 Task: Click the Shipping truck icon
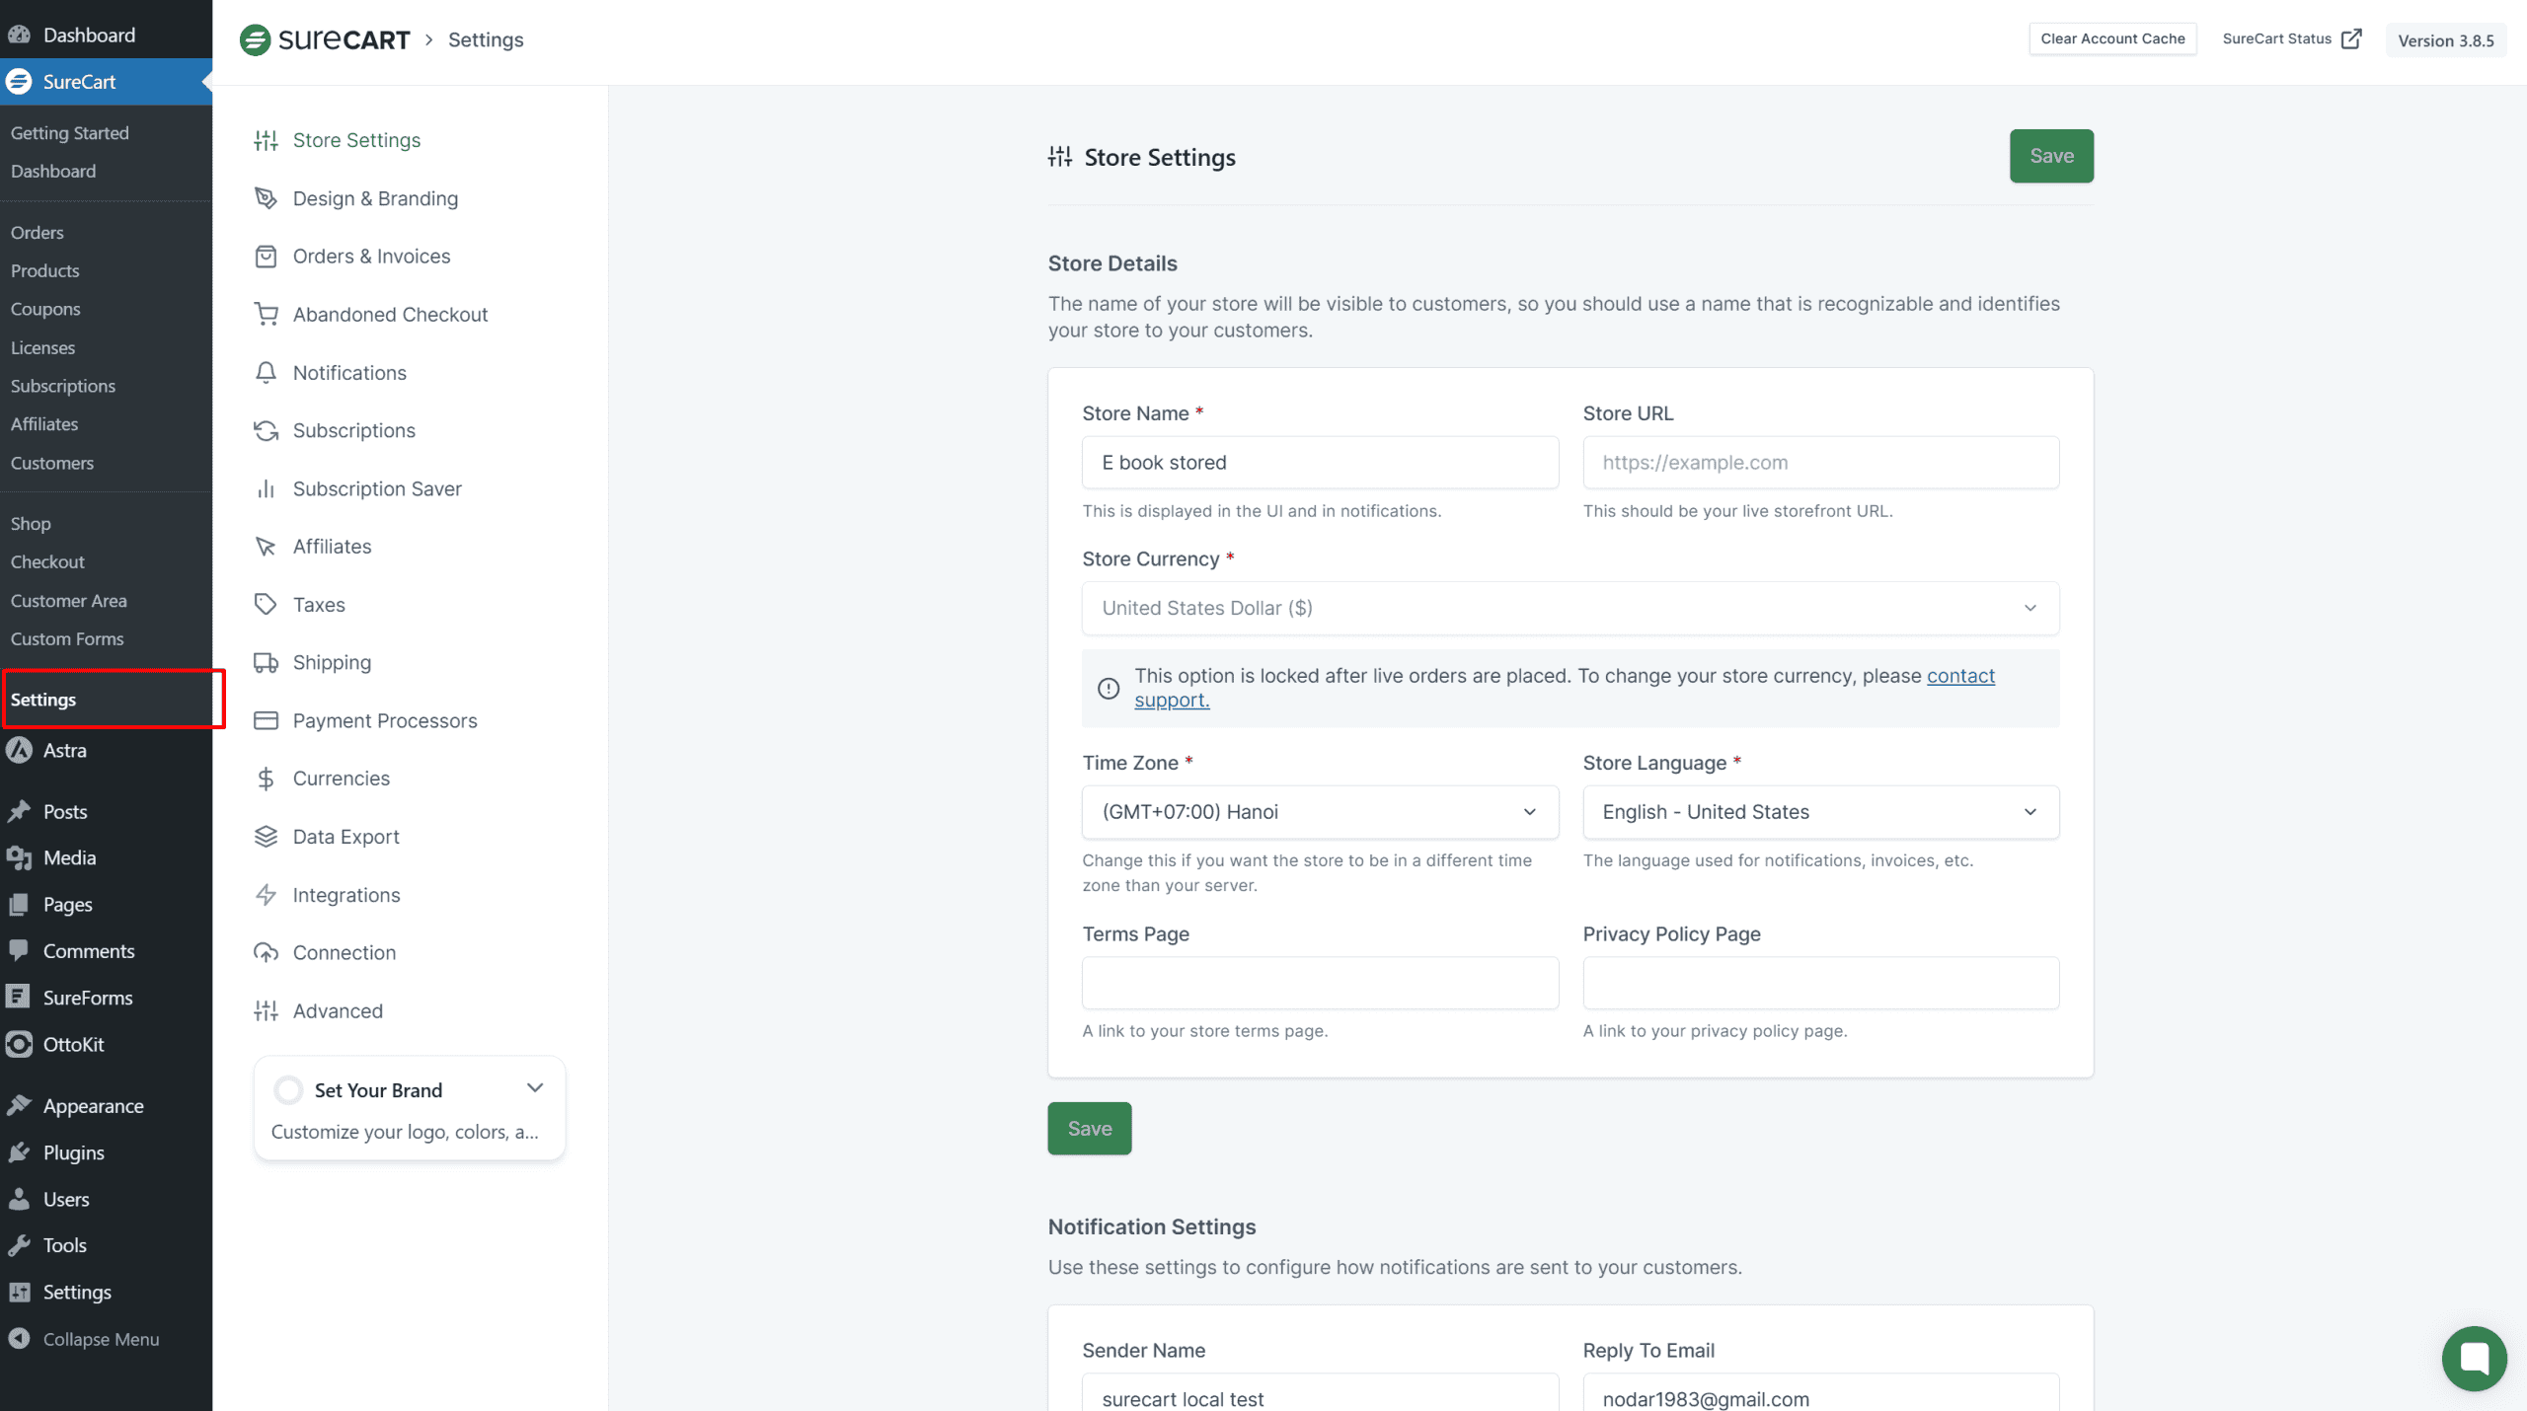pos(266,662)
